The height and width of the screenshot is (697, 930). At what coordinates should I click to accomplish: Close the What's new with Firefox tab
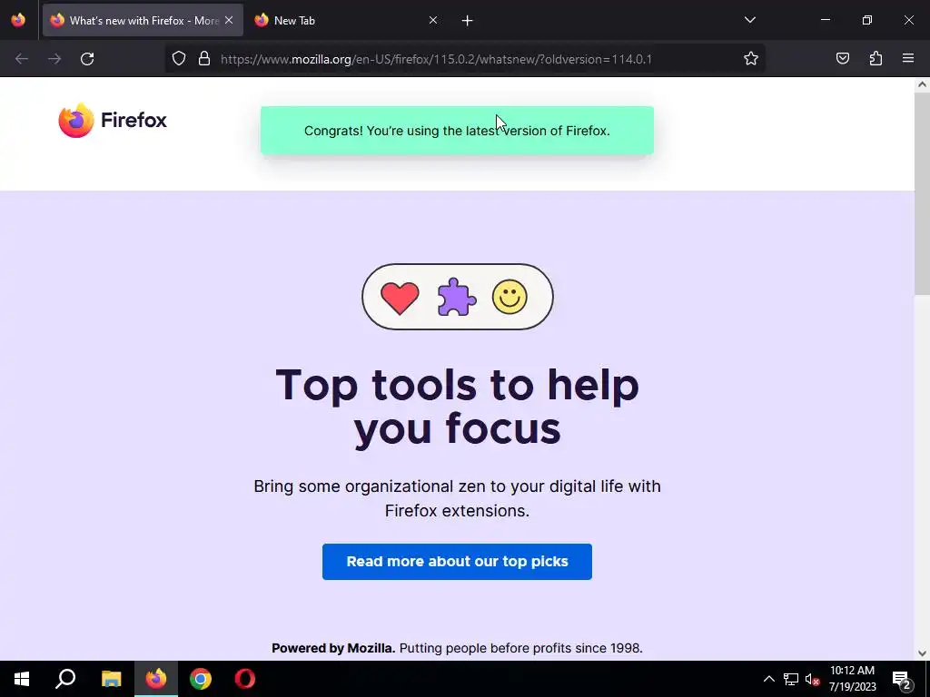tap(229, 20)
